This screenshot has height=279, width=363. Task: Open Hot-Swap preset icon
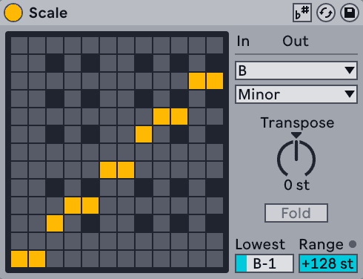point(326,13)
